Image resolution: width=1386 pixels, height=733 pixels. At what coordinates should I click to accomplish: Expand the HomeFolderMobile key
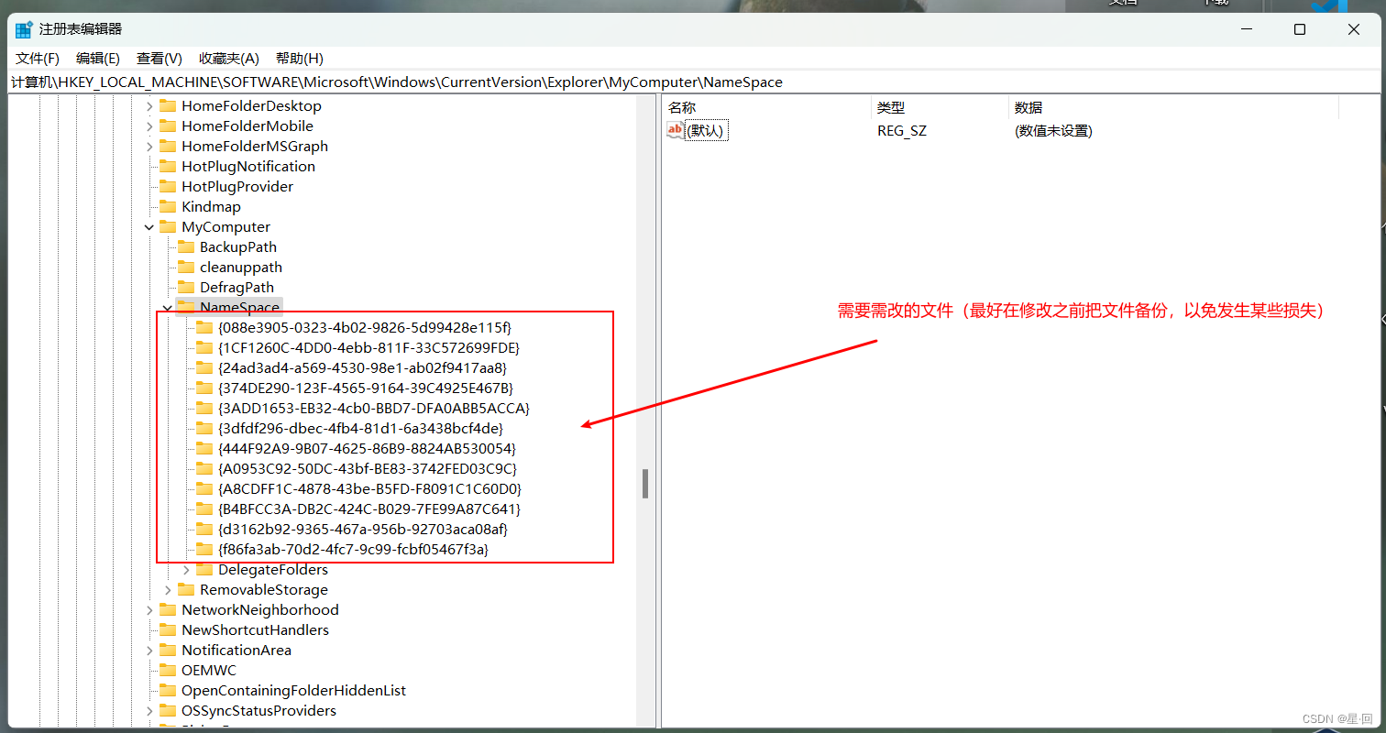(150, 126)
